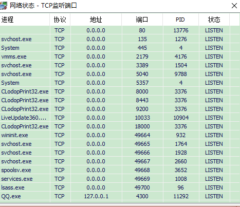The height and width of the screenshot is (207, 240).
Task: Select svchost.exe row with port 49666
Action: [120, 153]
